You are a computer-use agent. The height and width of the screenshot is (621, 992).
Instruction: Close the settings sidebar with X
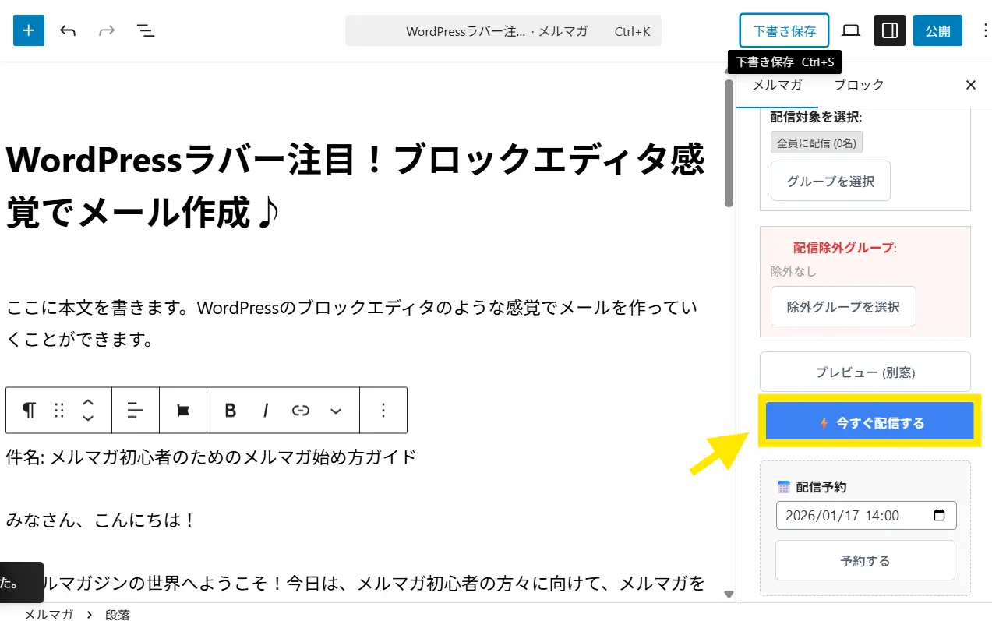click(x=970, y=85)
